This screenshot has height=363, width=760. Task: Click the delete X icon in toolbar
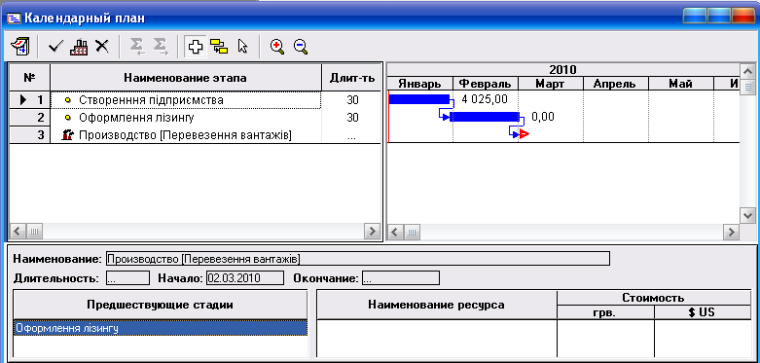click(x=101, y=47)
